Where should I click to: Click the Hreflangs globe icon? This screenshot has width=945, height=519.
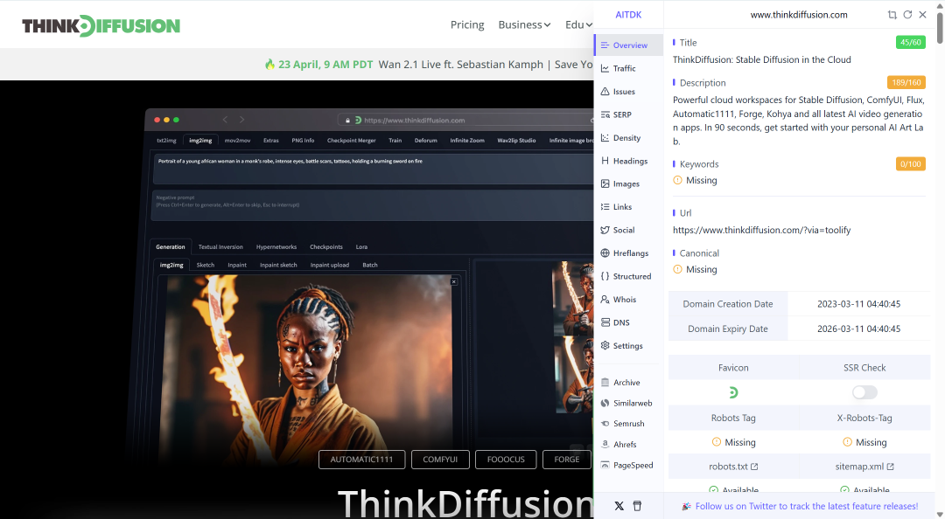[605, 253]
